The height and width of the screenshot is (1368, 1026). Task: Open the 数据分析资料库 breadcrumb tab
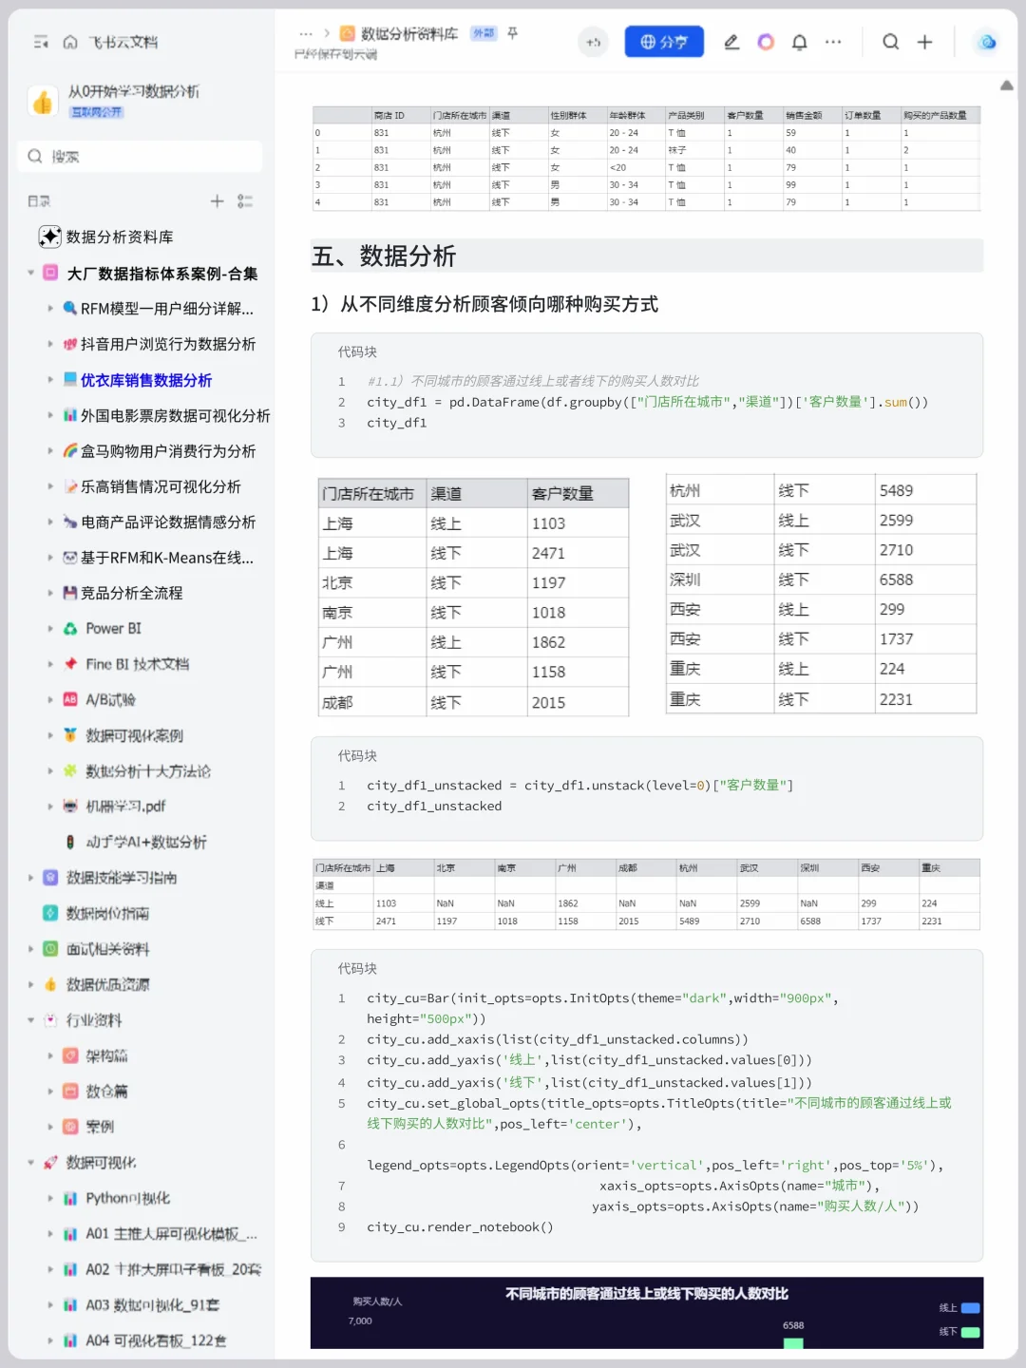[x=408, y=33]
